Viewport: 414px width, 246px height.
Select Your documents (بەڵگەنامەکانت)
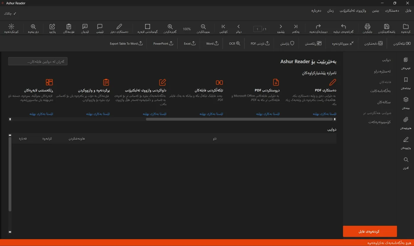(x=381, y=91)
